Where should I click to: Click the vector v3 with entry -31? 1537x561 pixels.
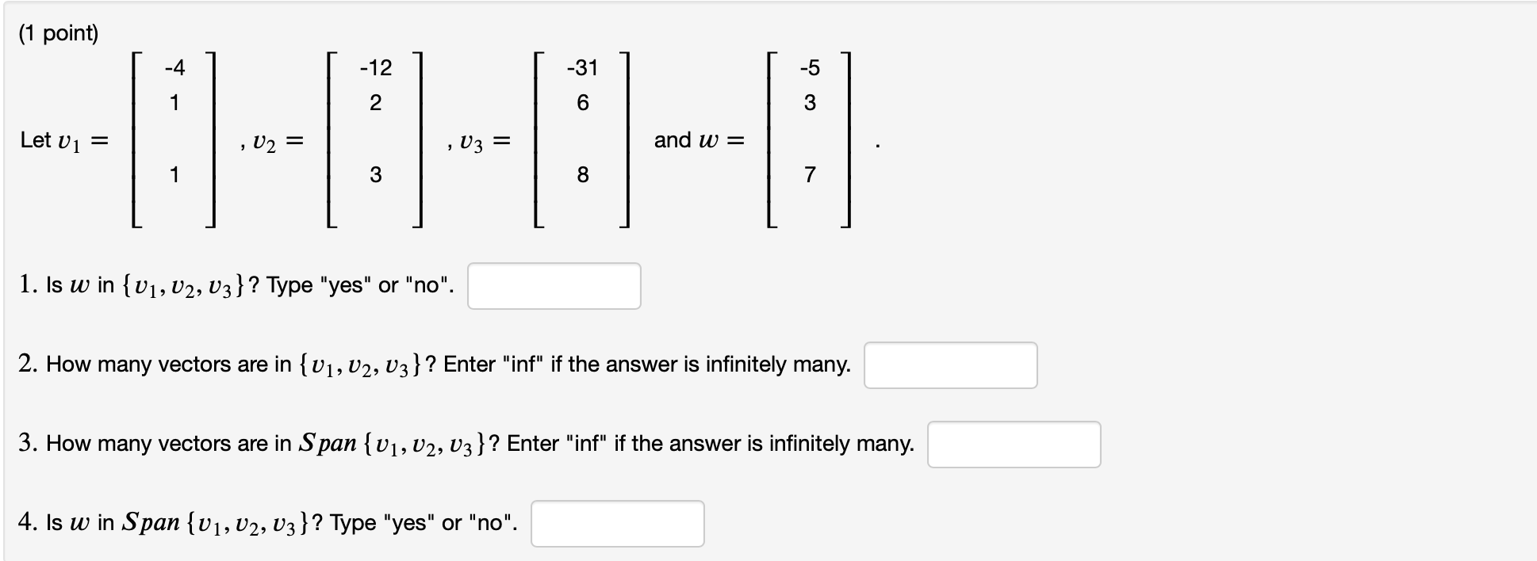pos(581,139)
